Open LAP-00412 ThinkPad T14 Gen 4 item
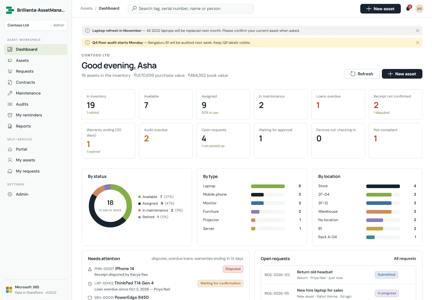Screen dimensions: 432x300 (x=166, y=286)
